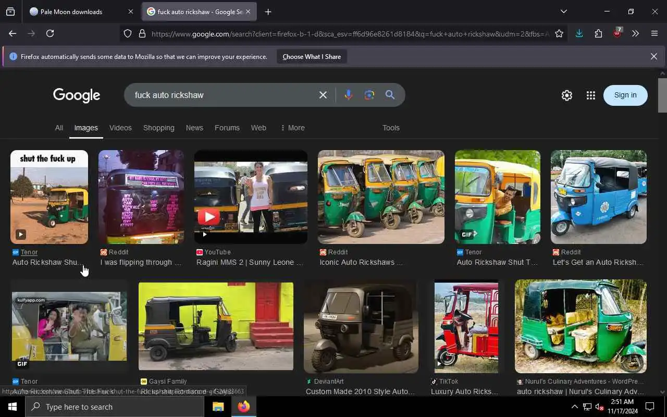
Task: Switch to the Shopping tab
Action: [159, 128]
